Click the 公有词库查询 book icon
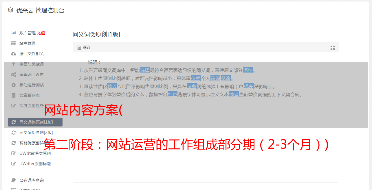372x190 pixels. pyautogui.click(x=13, y=180)
